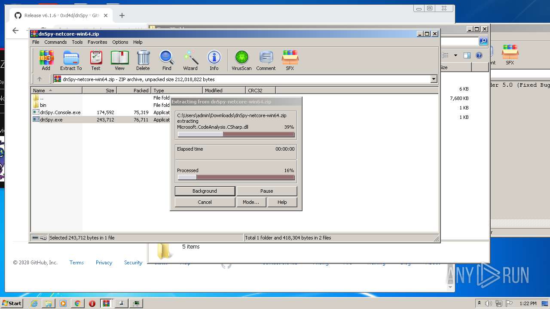Click the SFX icon in the background WinRAR window
This screenshot has height=309, width=550.
(510, 55)
